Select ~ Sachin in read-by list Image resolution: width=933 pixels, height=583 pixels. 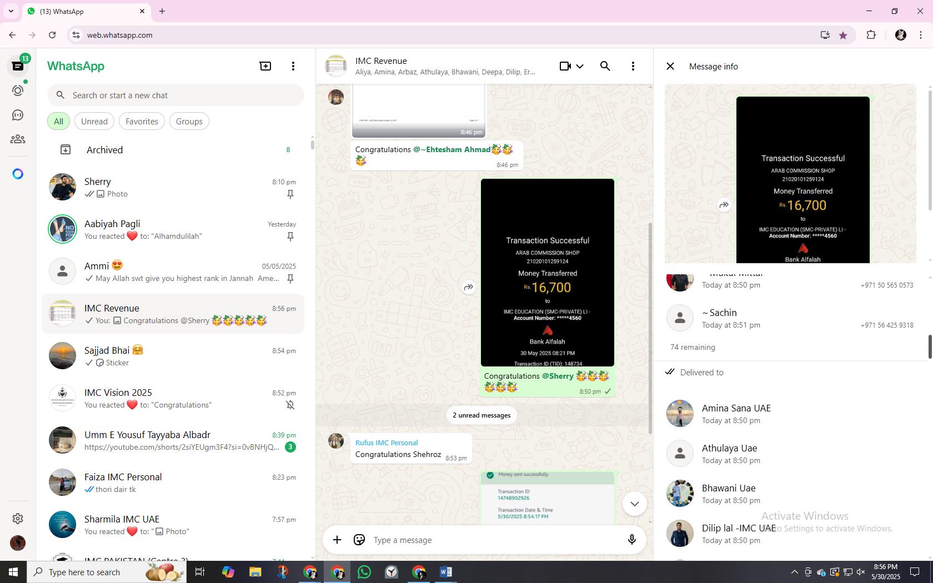(x=791, y=318)
